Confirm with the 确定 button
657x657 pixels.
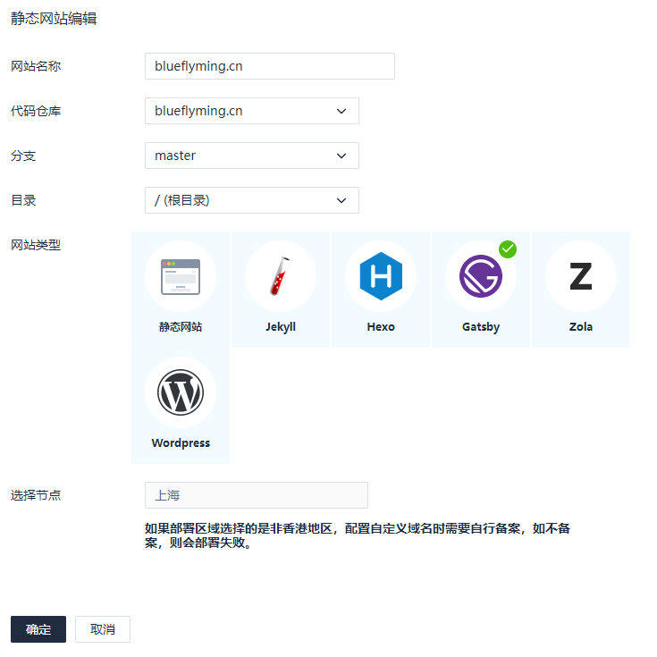coord(38,629)
